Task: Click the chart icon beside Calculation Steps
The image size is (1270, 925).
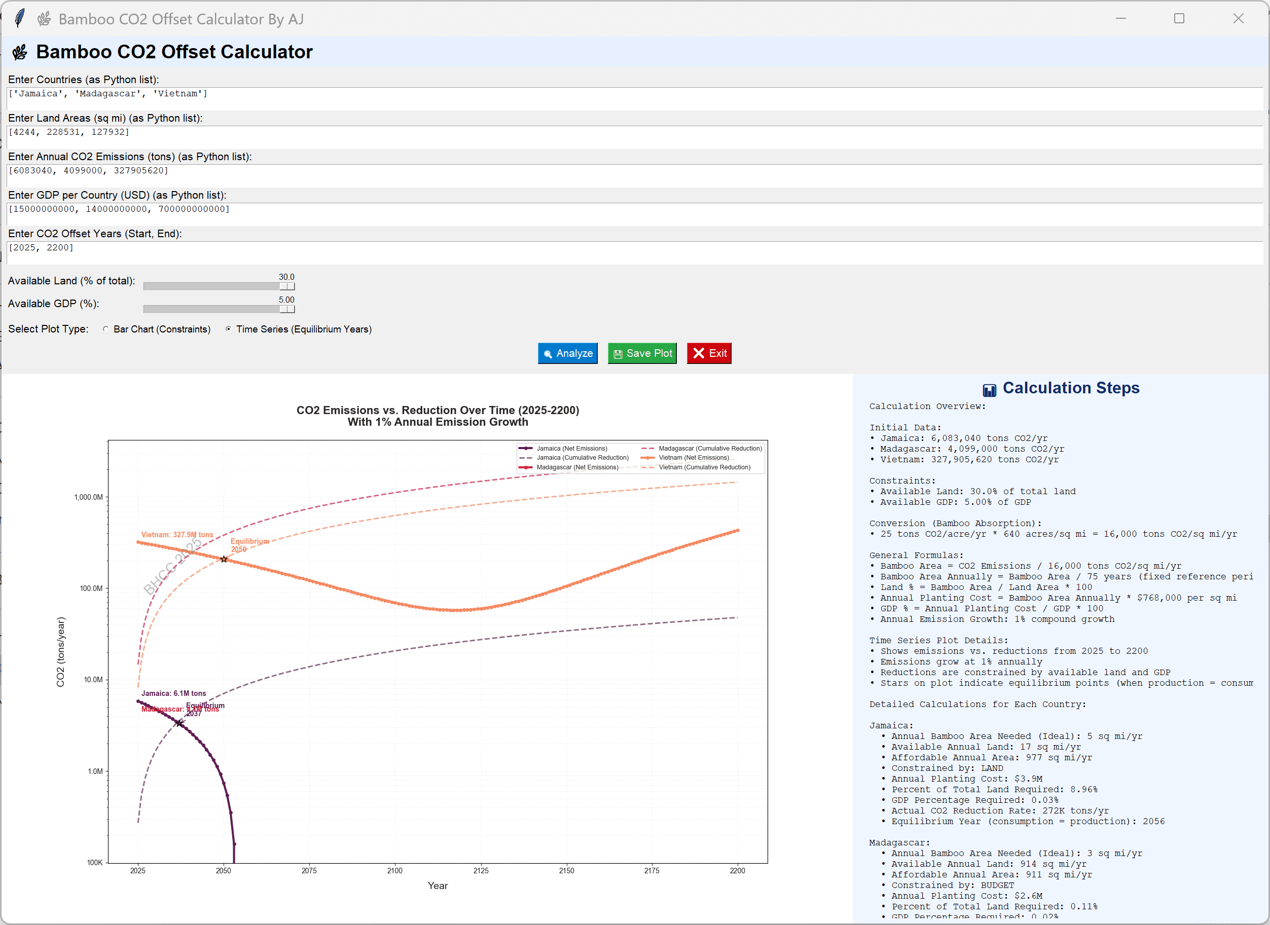Action: coord(990,390)
